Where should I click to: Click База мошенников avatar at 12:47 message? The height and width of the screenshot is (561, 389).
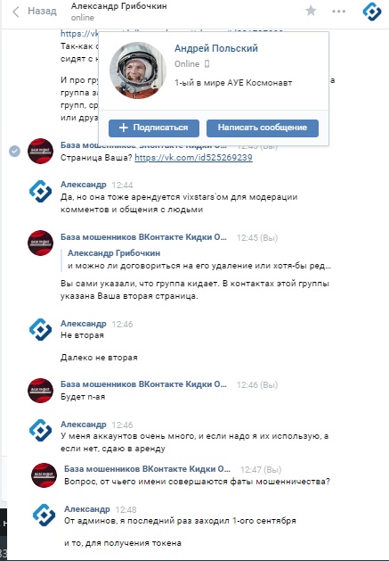click(44, 475)
